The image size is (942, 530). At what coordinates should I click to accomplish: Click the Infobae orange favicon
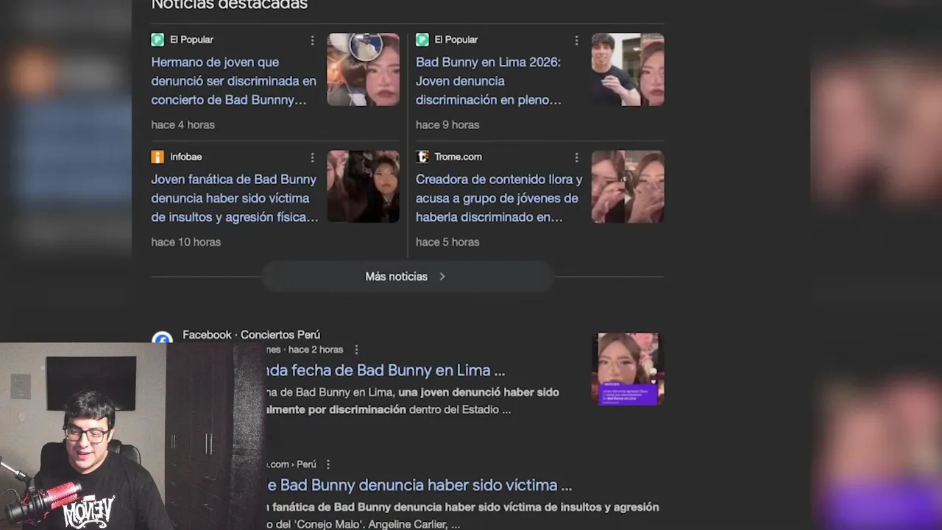157,157
